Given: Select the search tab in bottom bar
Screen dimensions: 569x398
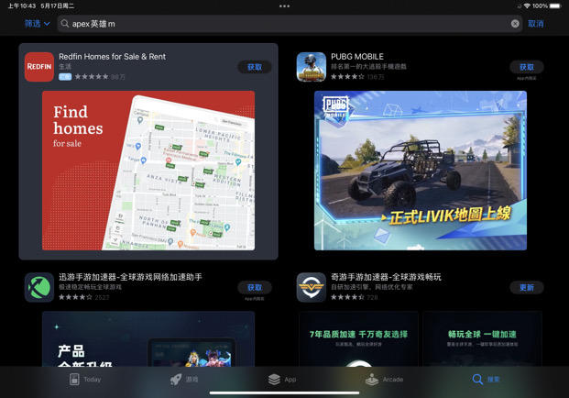Looking at the screenshot, I should (486, 379).
